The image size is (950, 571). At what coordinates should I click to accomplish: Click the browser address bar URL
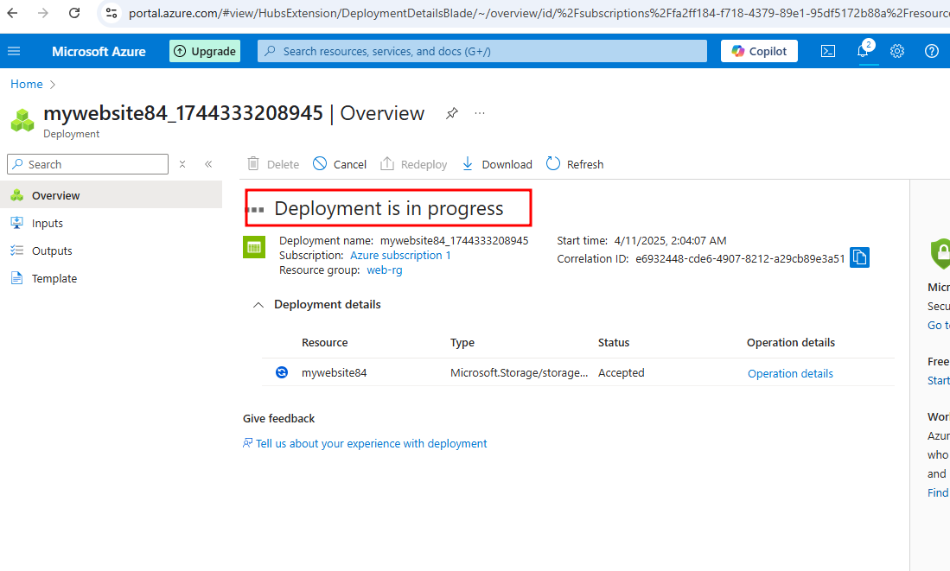539,13
